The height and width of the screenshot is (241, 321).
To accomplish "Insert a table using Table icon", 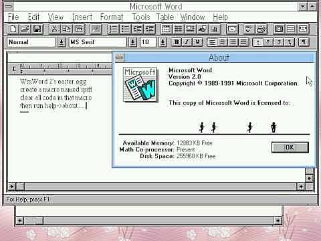I will tap(166, 29).
